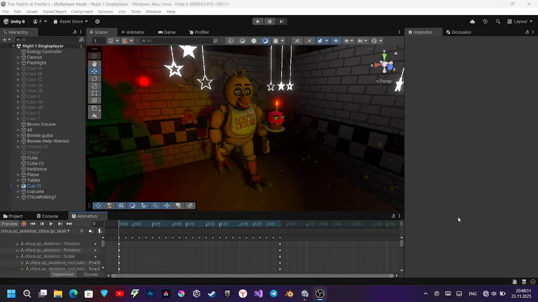This screenshot has height=302, width=538.
Task: Open the Steam icon in taskbar
Action: coord(212,294)
